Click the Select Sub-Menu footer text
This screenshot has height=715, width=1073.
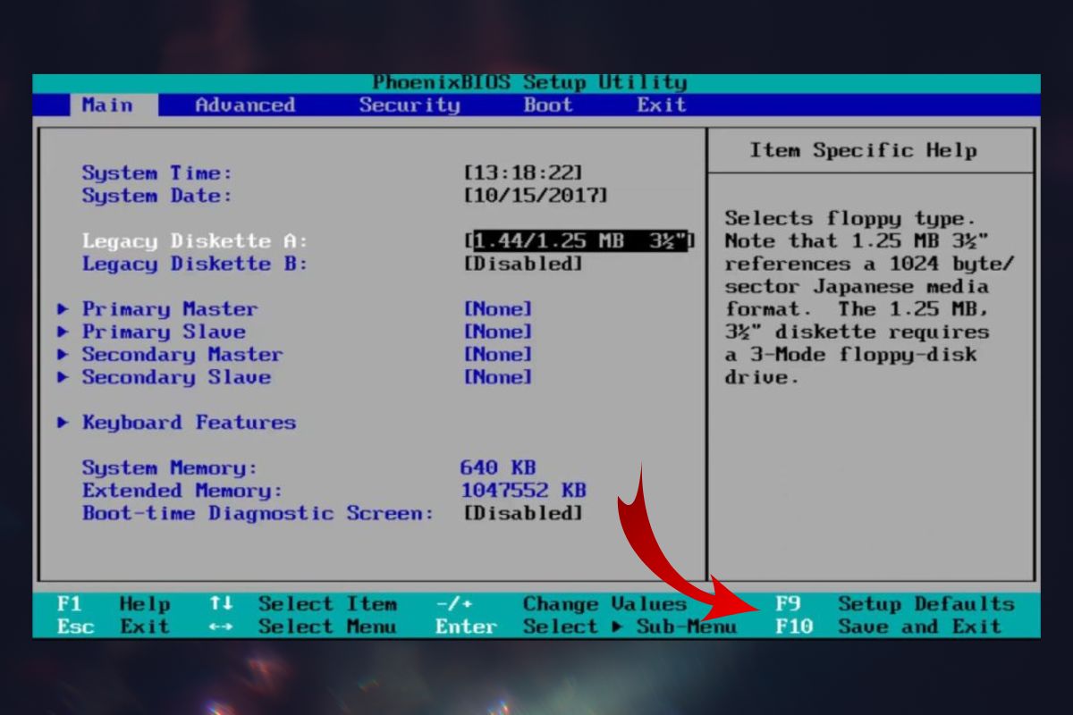(x=630, y=627)
